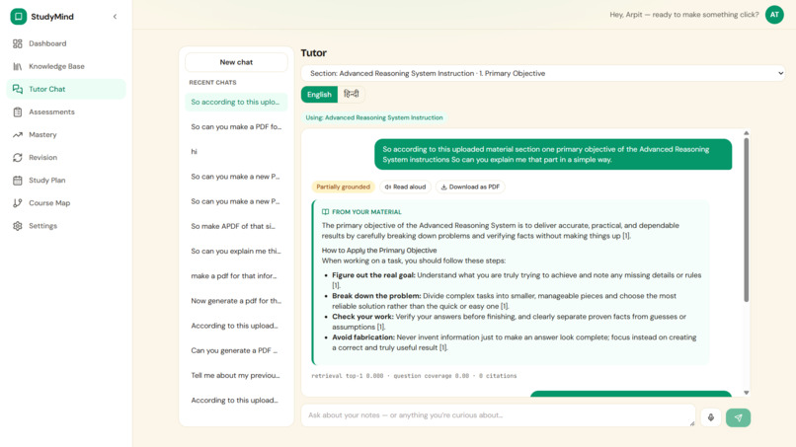Click the Course Map branch icon
Image resolution: width=796 pixels, height=447 pixels.
pos(18,203)
